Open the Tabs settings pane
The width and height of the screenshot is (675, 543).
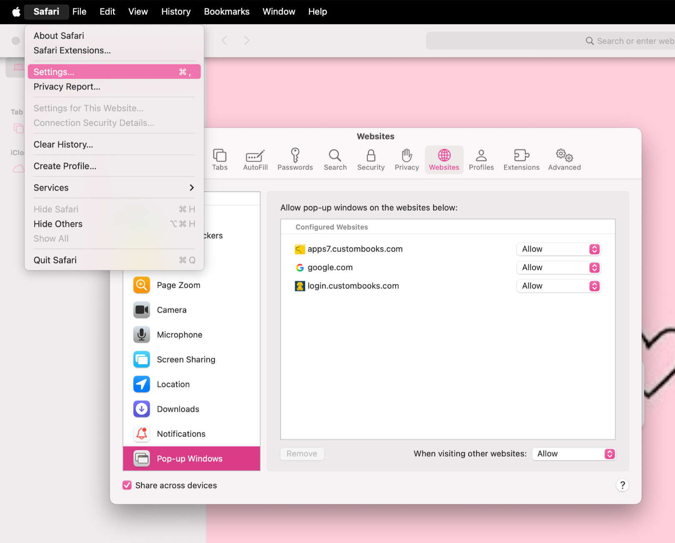coord(220,160)
